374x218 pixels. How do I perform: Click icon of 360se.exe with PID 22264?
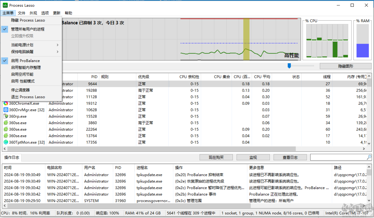(6, 129)
